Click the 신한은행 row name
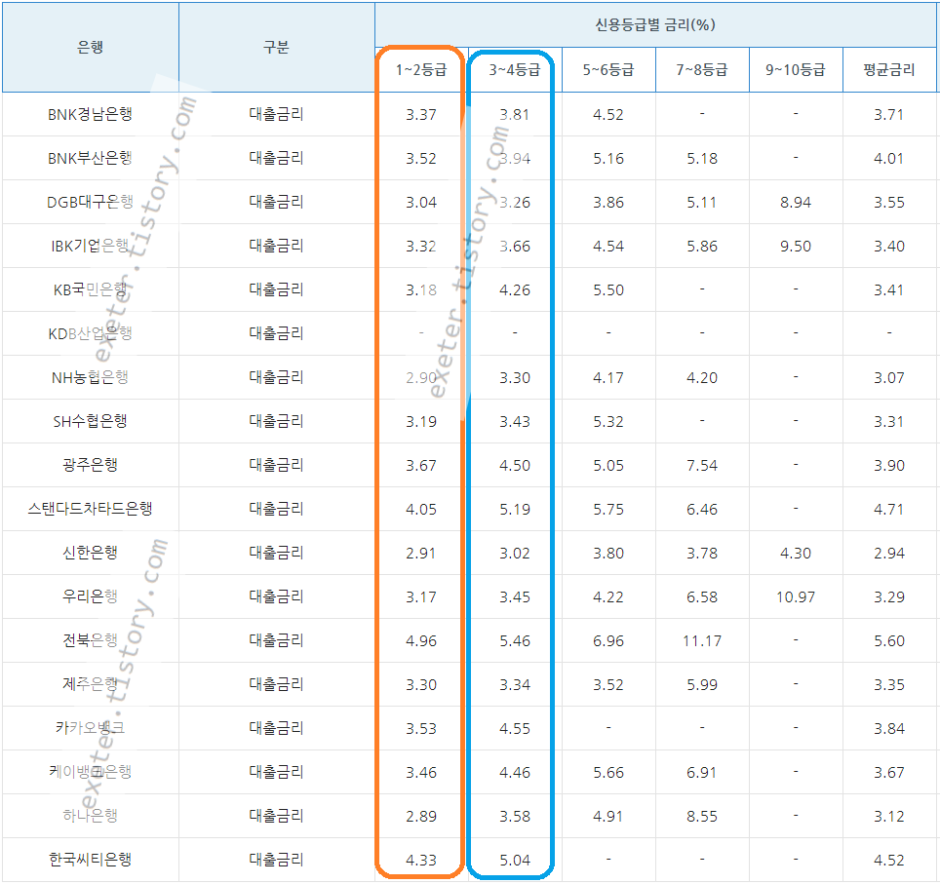 click(90, 553)
